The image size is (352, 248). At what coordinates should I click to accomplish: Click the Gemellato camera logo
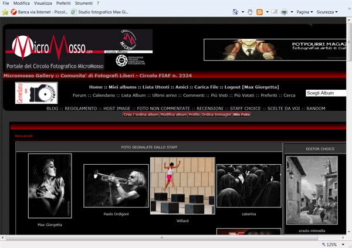pos(36,93)
